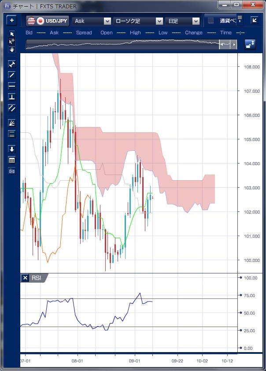This screenshot has height=371, width=266.
Task: Select the hand pan tool
Action: (x=12, y=49)
